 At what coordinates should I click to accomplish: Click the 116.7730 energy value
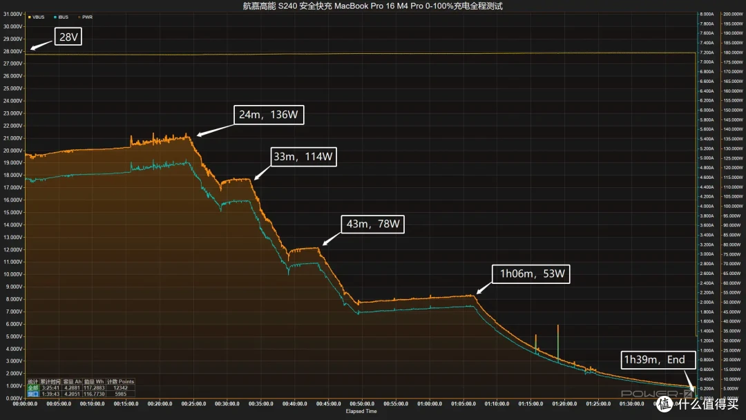coord(94,394)
